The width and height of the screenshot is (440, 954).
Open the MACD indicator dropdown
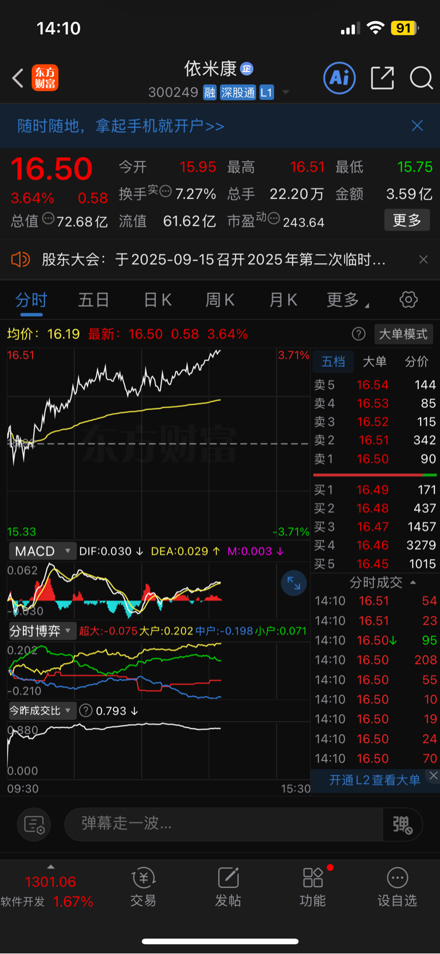coord(42,551)
